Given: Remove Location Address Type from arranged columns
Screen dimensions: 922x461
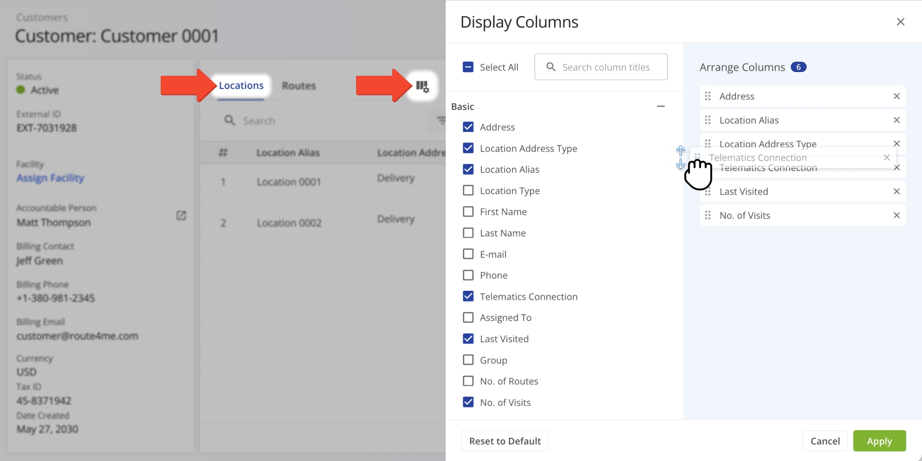Looking at the screenshot, I should click(x=896, y=144).
